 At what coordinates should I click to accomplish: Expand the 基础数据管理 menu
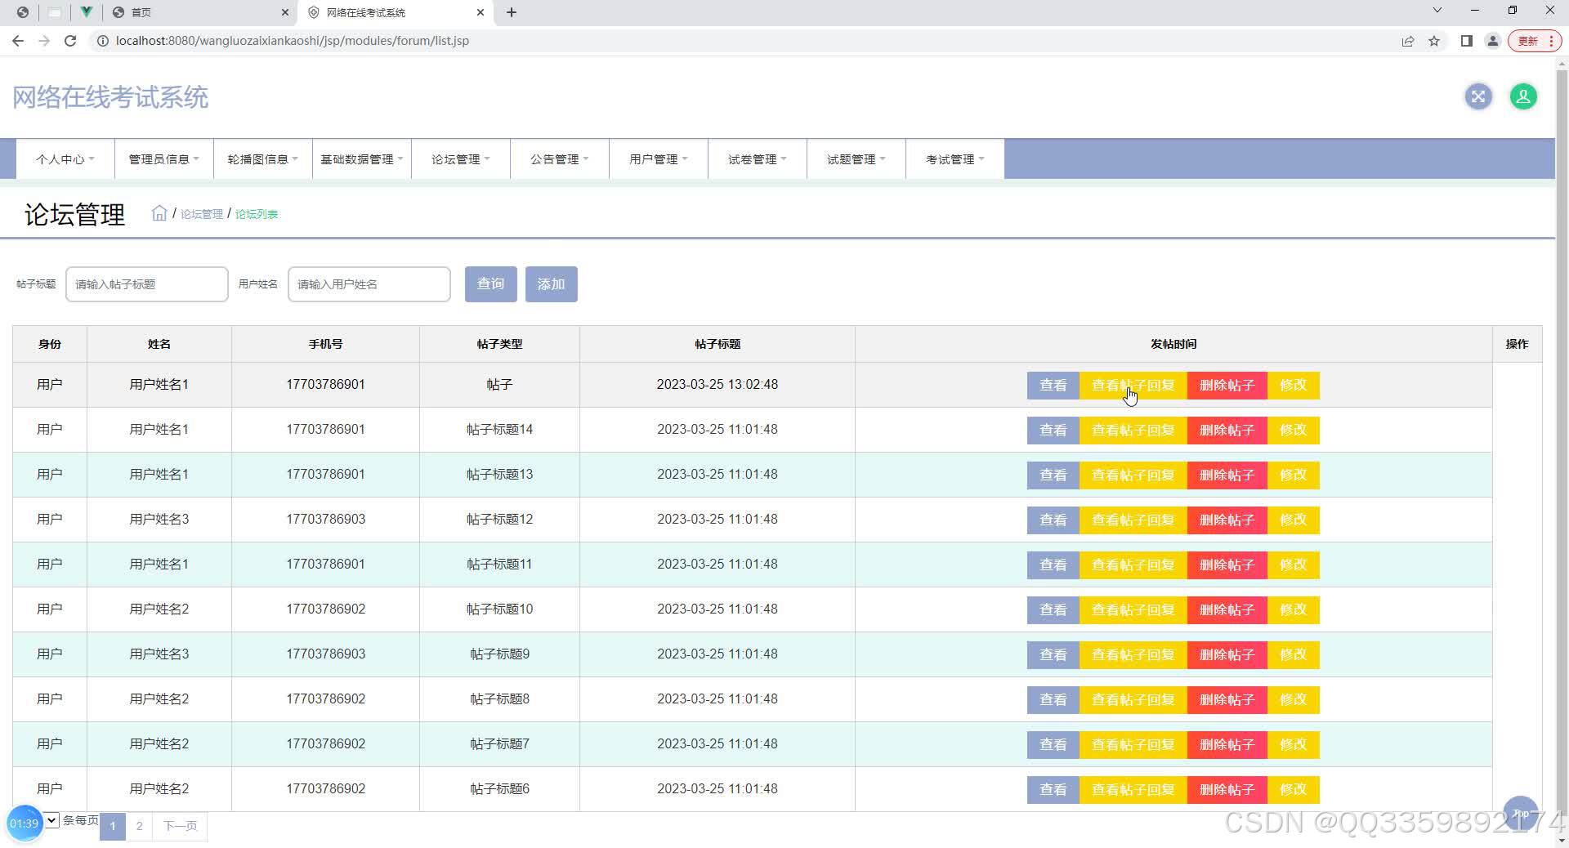coord(361,159)
